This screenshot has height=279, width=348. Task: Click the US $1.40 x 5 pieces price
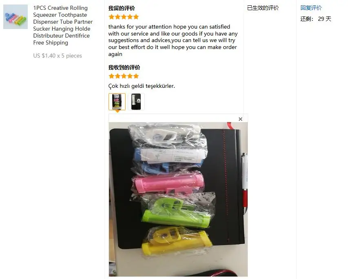click(58, 56)
